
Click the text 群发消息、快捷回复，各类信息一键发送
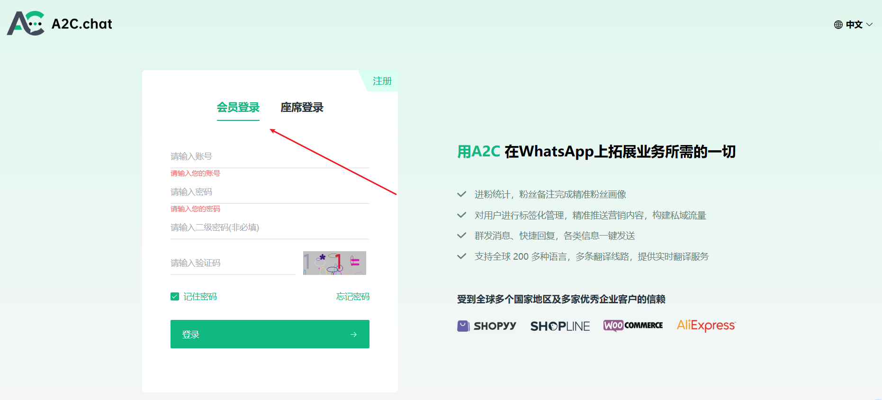[555, 236]
